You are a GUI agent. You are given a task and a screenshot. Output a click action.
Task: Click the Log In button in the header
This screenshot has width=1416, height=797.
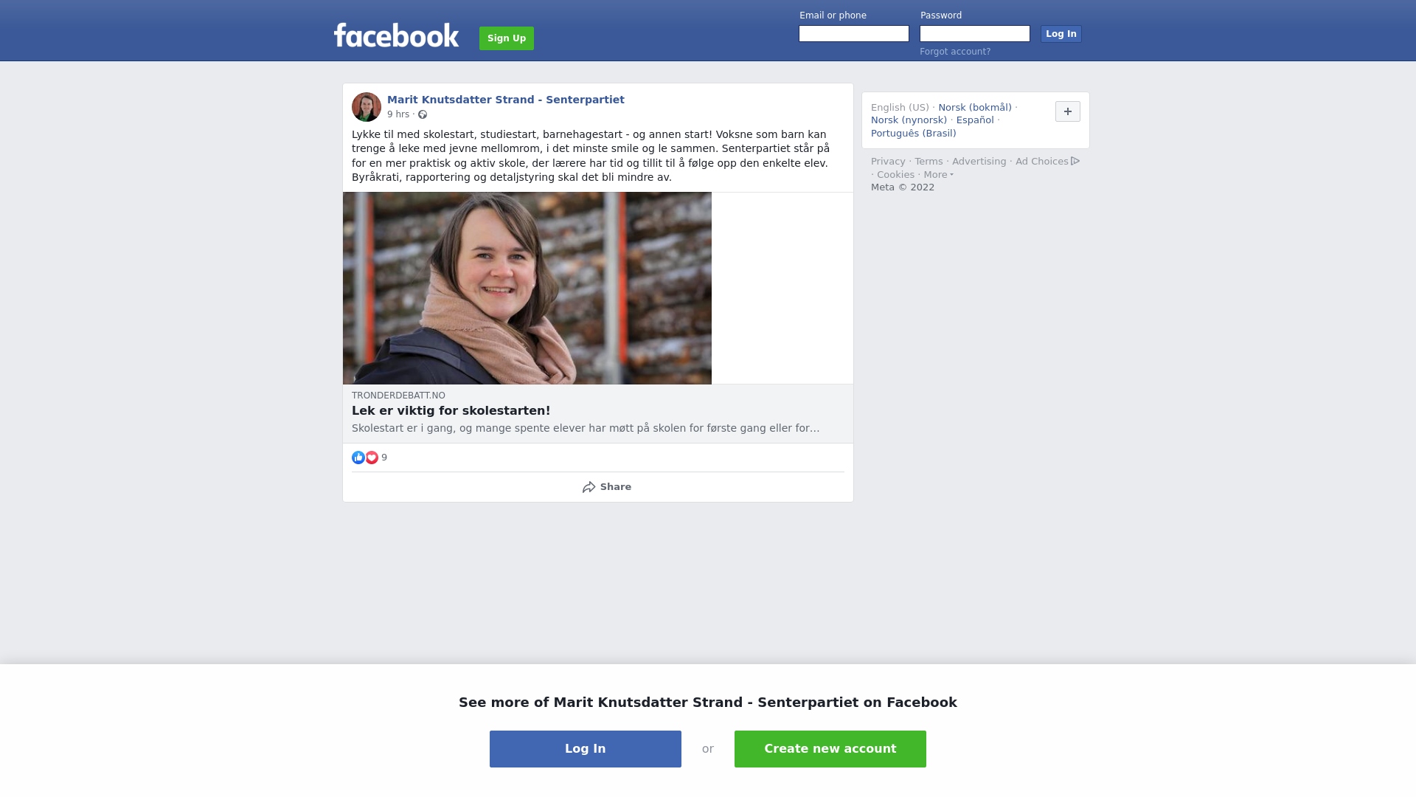click(x=1061, y=34)
